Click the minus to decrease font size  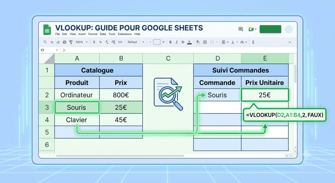150,42
